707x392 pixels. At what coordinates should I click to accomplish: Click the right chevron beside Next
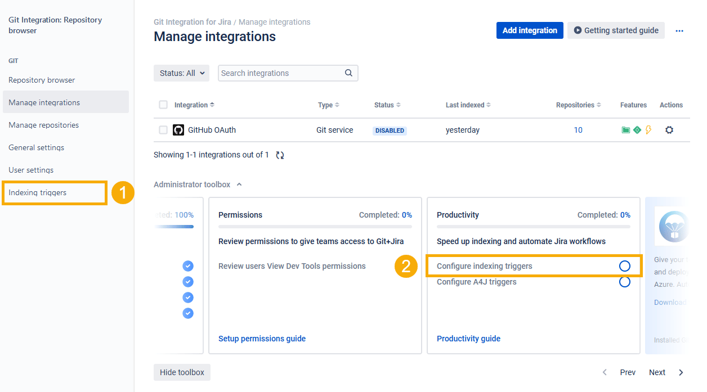click(681, 372)
